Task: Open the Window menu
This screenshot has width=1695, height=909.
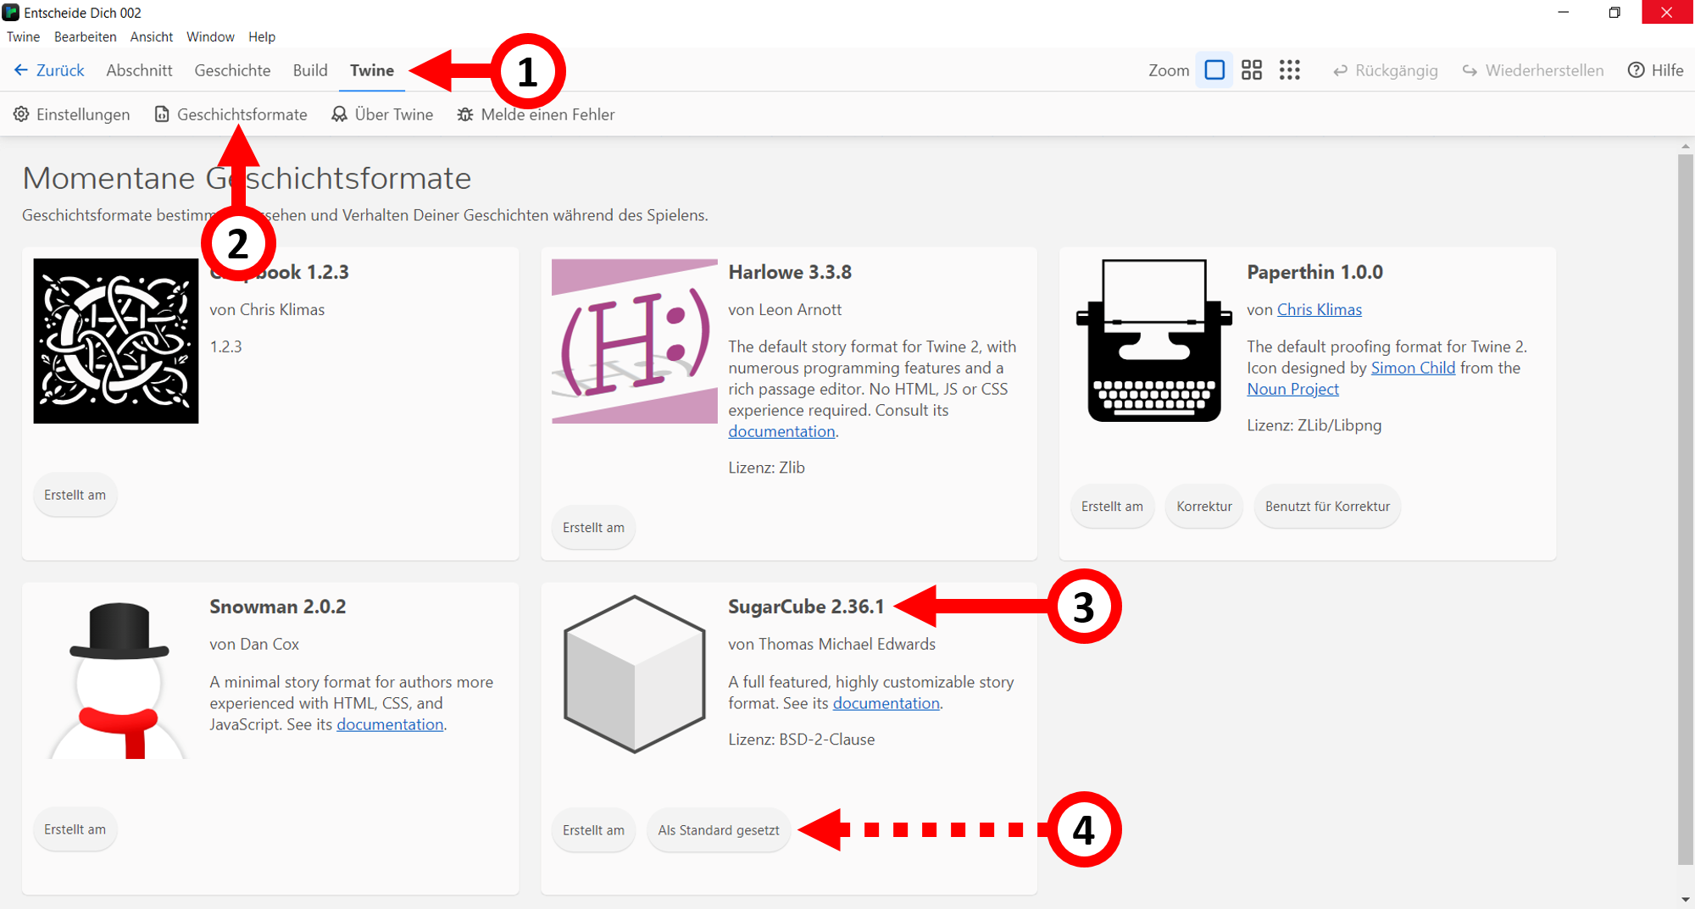Action: click(x=210, y=37)
